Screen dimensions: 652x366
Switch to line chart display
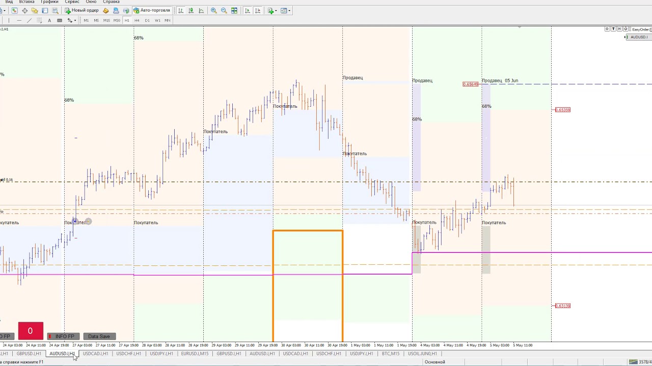coord(201,10)
